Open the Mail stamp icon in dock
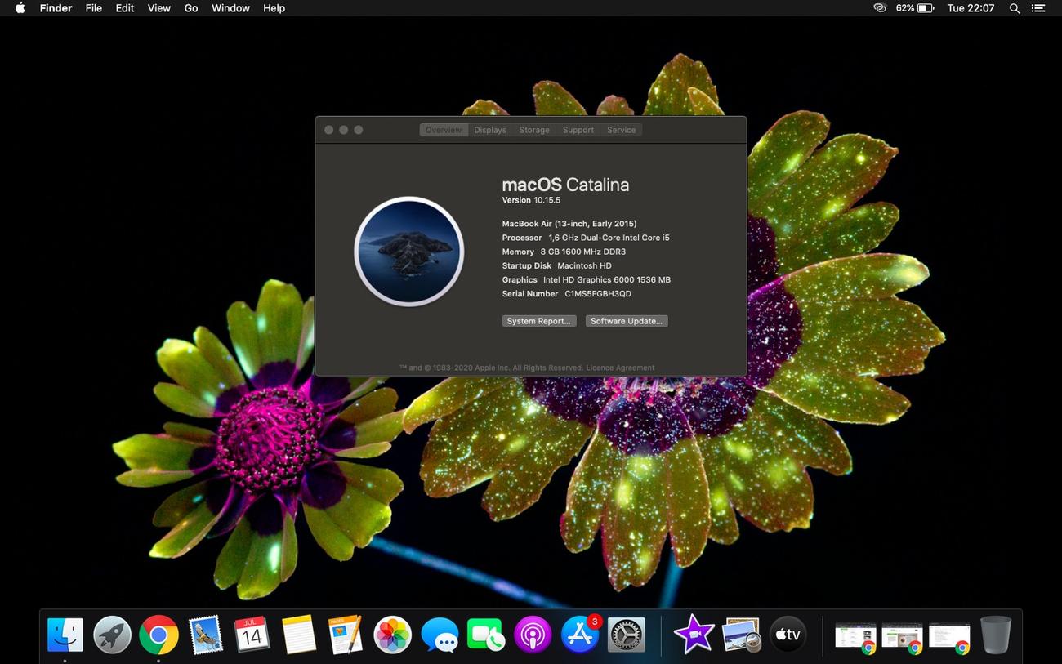1062x664 pixels. click(205, 635)
